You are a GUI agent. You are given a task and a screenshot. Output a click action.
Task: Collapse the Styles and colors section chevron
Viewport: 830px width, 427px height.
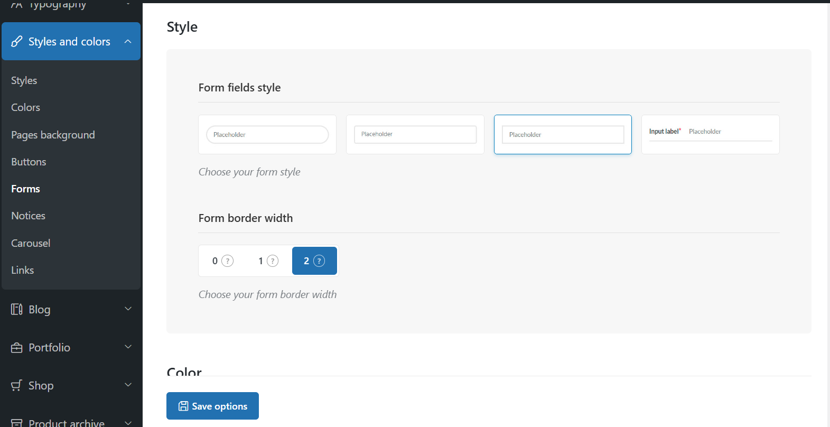tap(128, 41)
